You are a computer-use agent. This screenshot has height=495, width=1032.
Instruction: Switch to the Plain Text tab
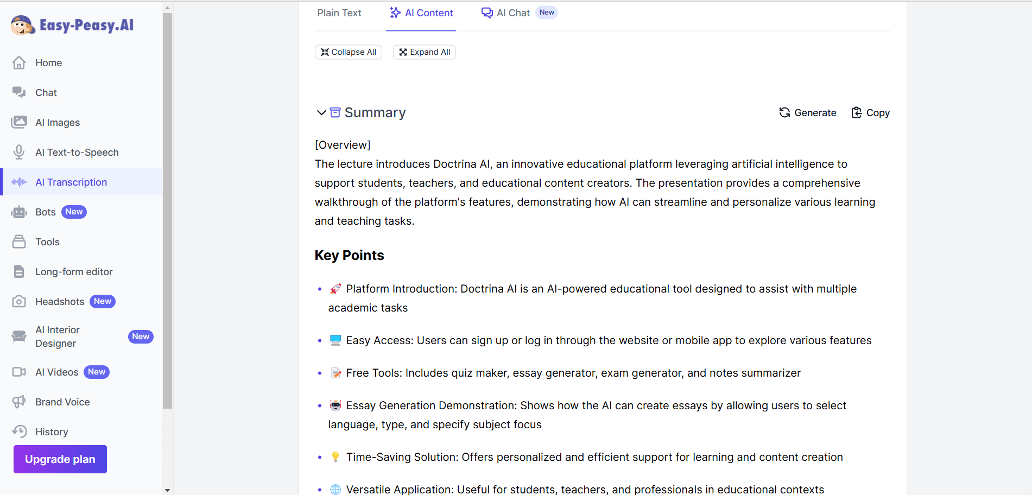click(x=339, y=13)
